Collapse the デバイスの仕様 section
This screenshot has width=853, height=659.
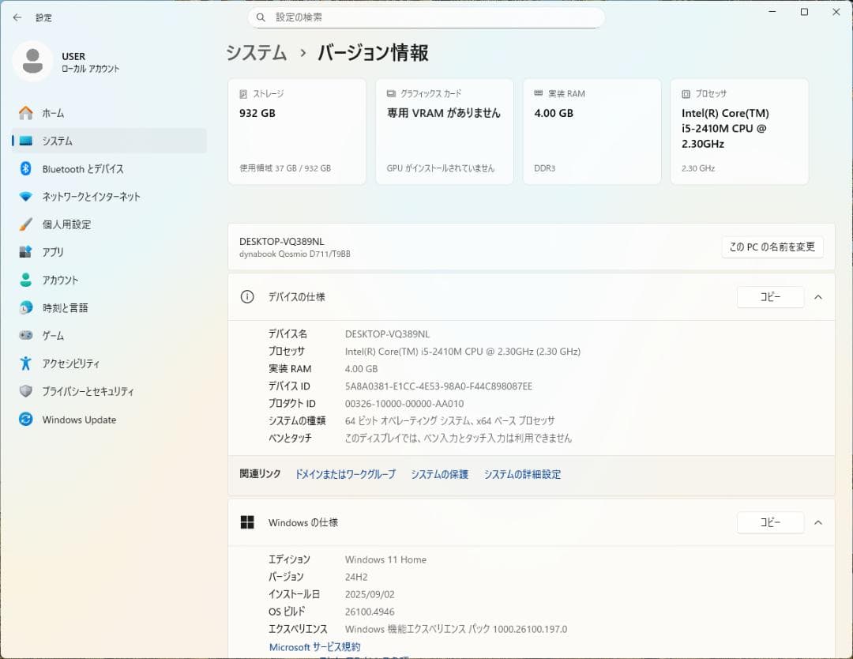pyautogui.click(x=818, y=297)
